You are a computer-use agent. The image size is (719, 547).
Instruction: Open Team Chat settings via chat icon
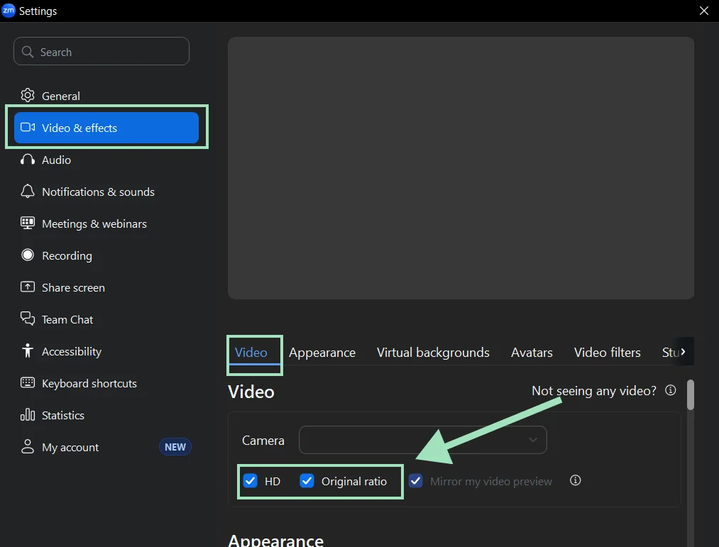pos(27,319)
